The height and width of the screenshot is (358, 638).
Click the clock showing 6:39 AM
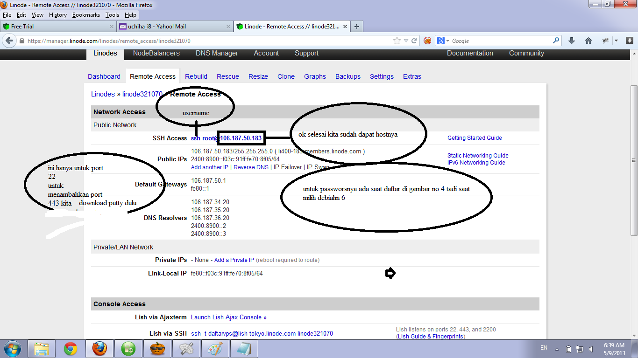point(615,345)
